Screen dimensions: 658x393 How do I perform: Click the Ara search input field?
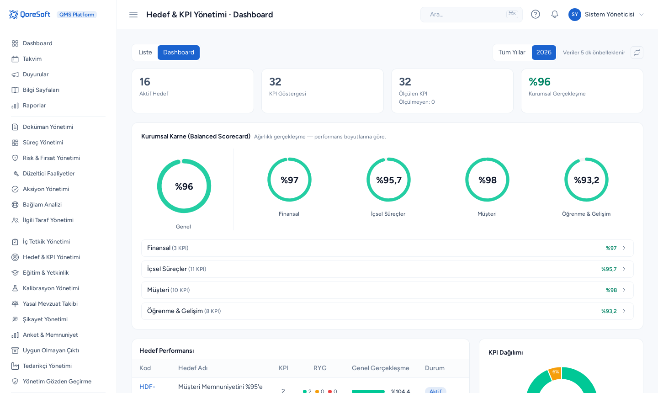point(472,15)
